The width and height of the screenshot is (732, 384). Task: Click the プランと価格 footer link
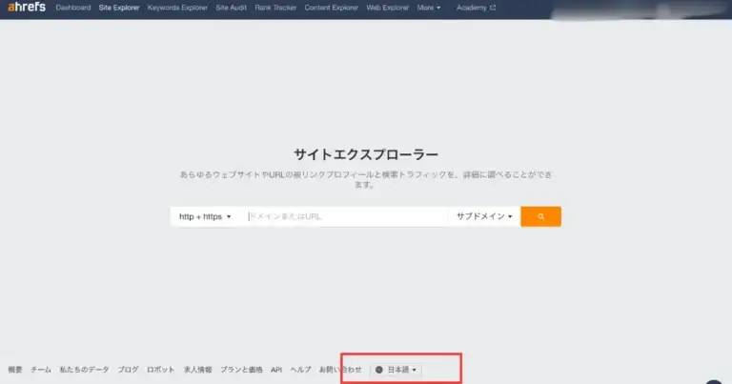pos(241,369)
